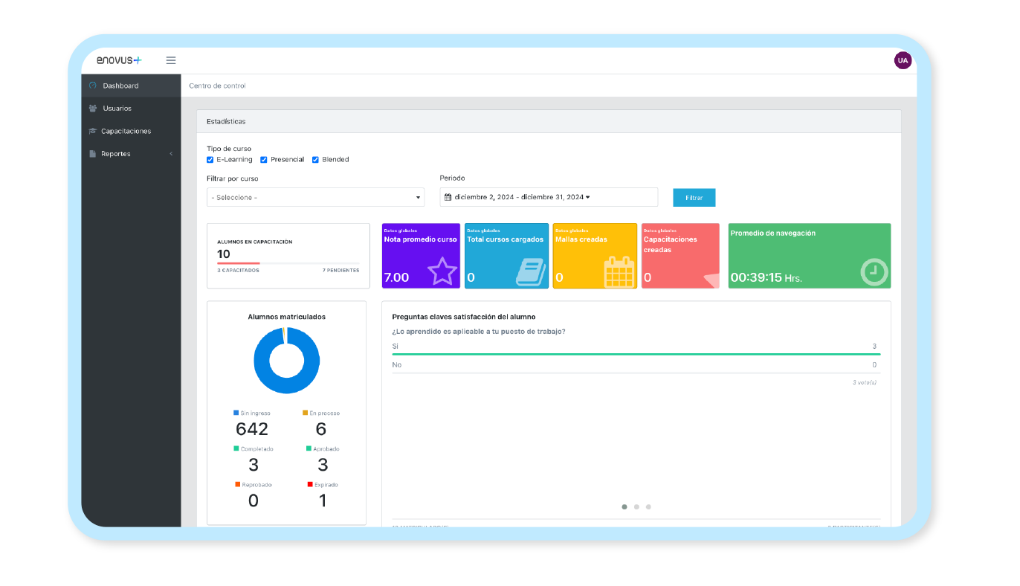Go to Capacitaciones in sidebar menu
The height and width of the screenshot is (586, 1020).
126,132
